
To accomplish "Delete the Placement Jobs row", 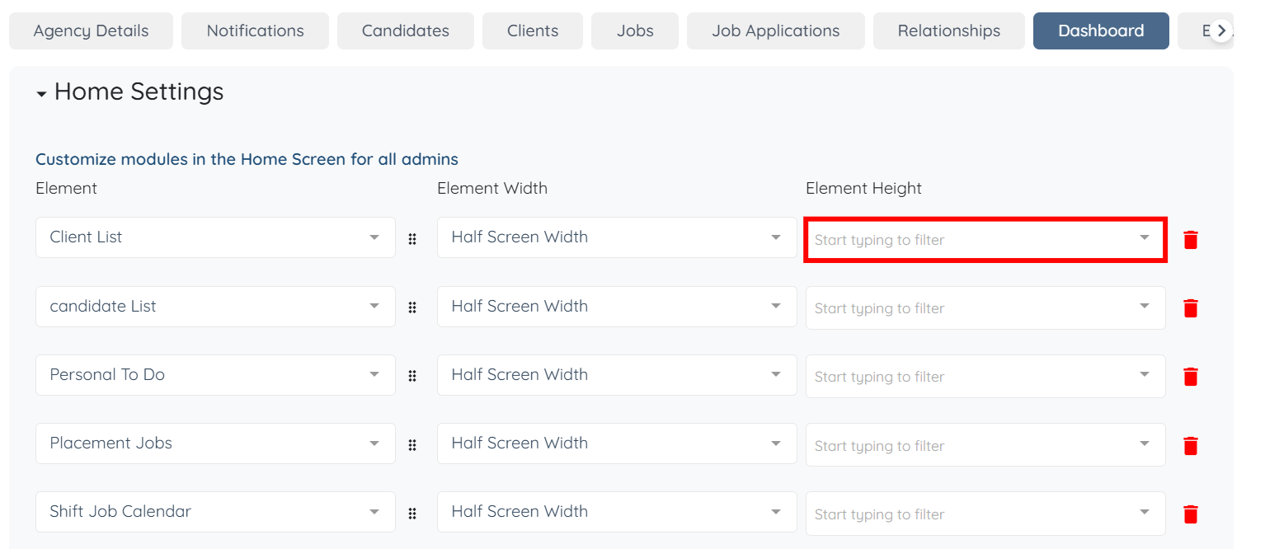I will pos(1190,446).
